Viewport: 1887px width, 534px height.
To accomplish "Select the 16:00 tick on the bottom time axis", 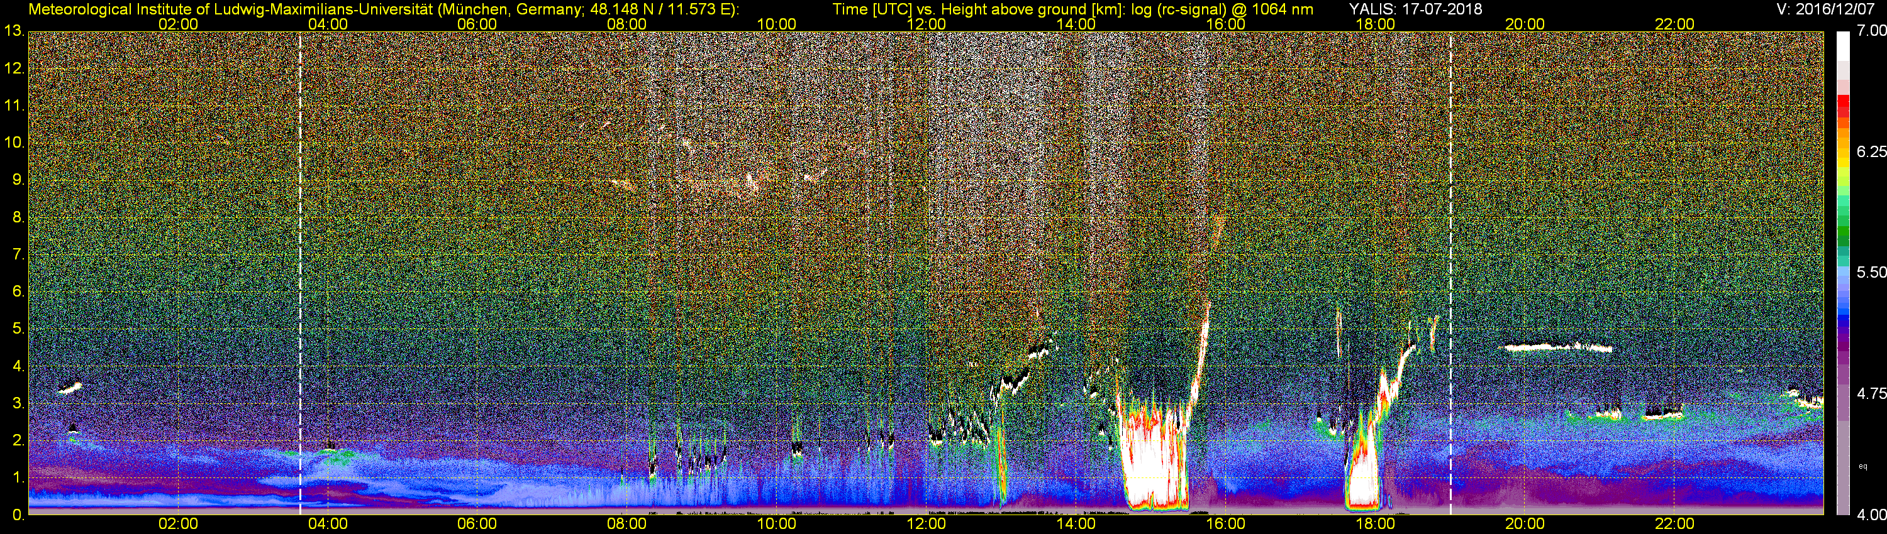I will [1225, 524].
